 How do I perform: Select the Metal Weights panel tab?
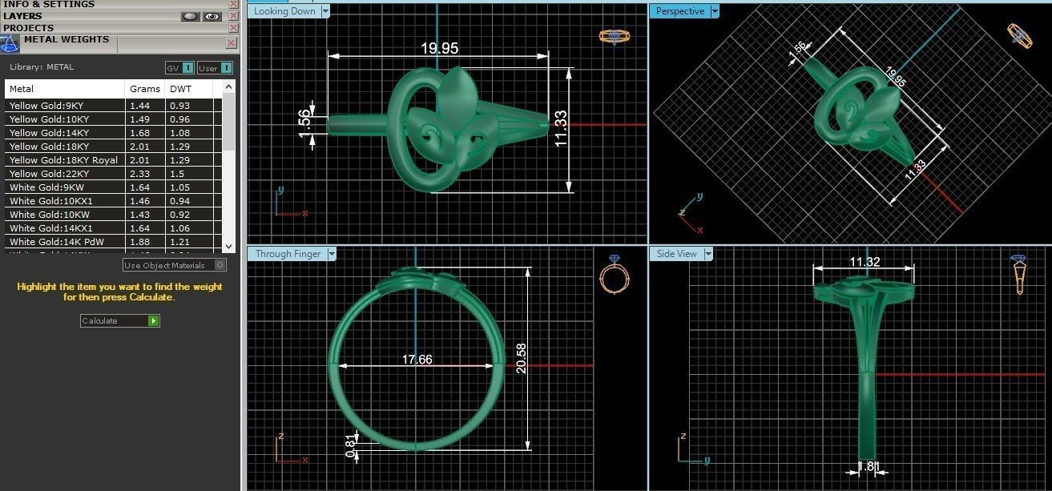point(66,39)
